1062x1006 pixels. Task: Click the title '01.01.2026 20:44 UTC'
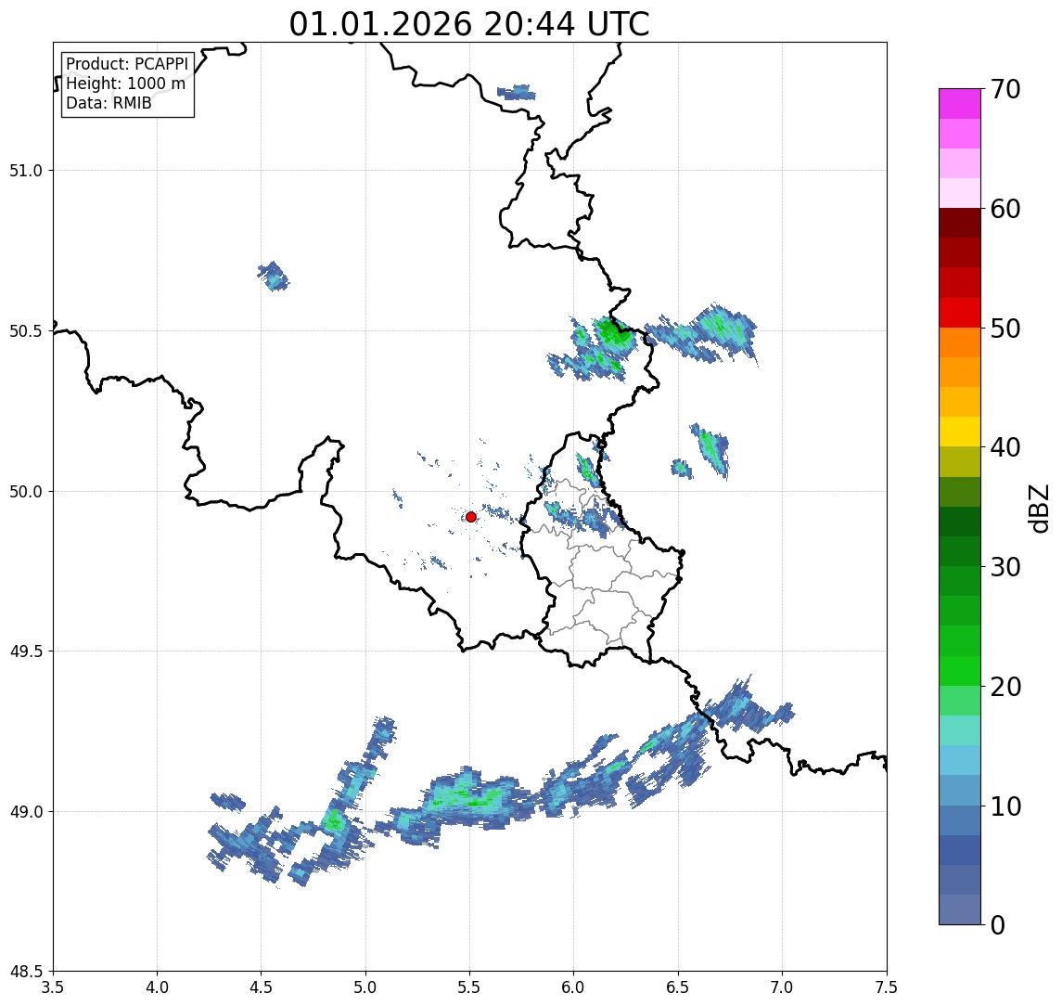click(469, 24)
